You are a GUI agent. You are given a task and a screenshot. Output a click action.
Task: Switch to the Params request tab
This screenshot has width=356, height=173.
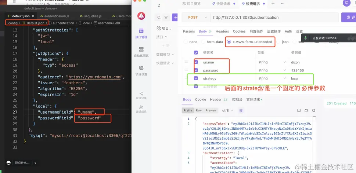[x=189, y=31]
